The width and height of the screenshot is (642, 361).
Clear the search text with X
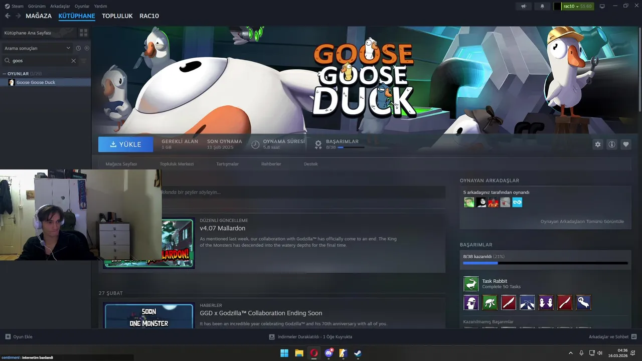pos(73,61)
